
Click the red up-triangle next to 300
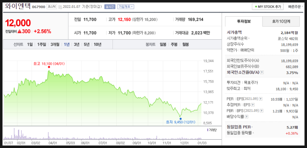(19, 31)
